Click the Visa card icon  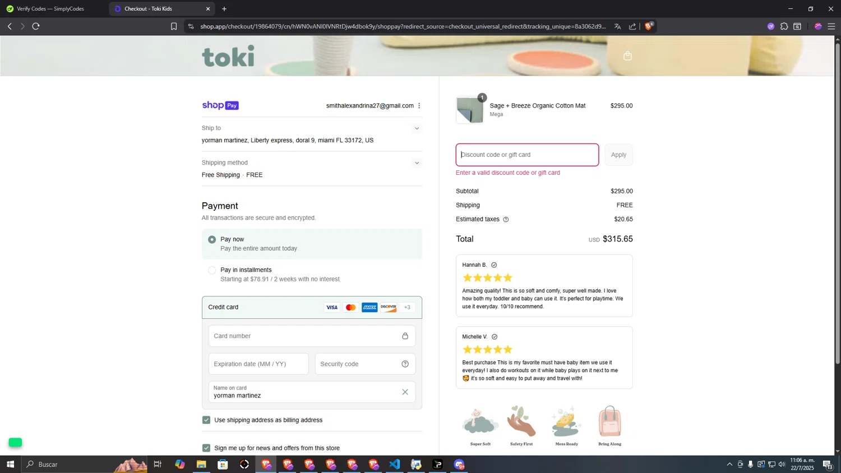[x=332, y=307]
